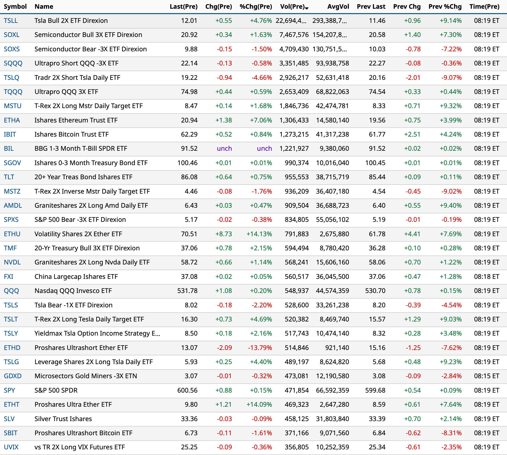Sort by the Time(Pre) column header
Screen dimensions: 507x455
[484, 6]
